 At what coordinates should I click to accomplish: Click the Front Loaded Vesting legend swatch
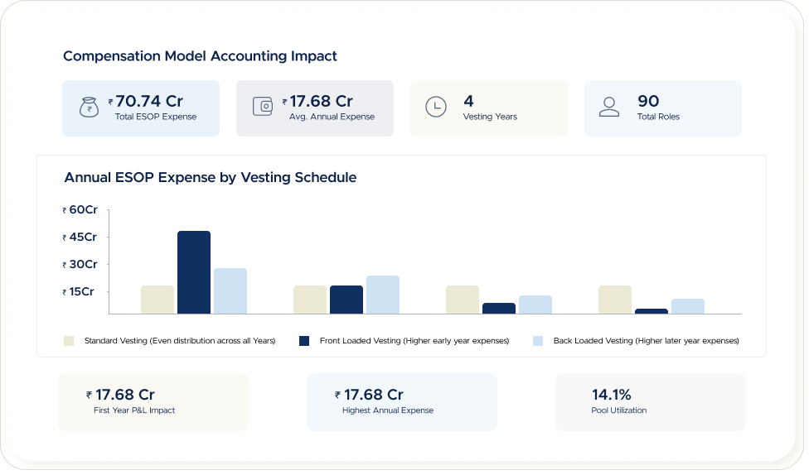pos(304,340)
